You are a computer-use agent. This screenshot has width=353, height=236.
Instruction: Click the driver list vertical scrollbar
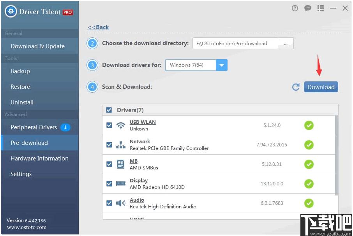(337, 155)
